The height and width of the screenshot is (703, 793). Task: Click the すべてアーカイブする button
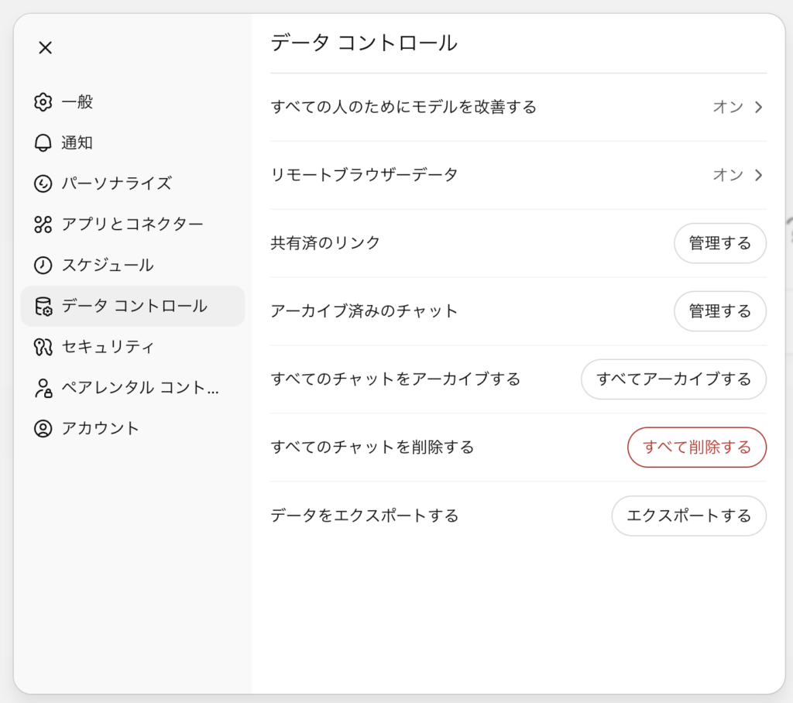[673, 379]
